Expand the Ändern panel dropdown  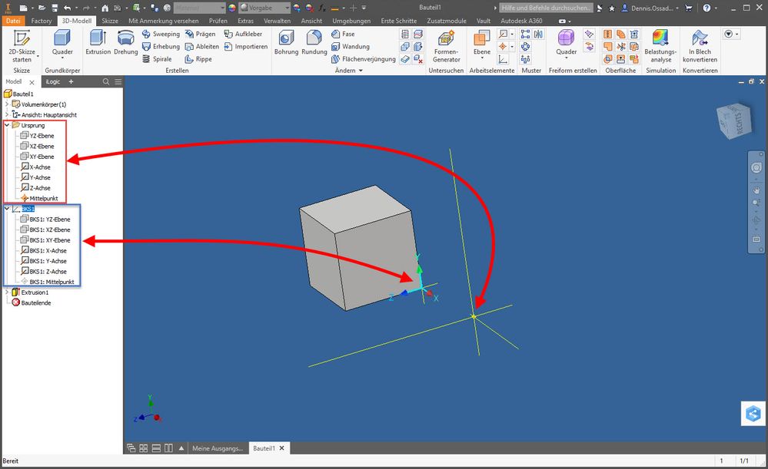point(349,71)
